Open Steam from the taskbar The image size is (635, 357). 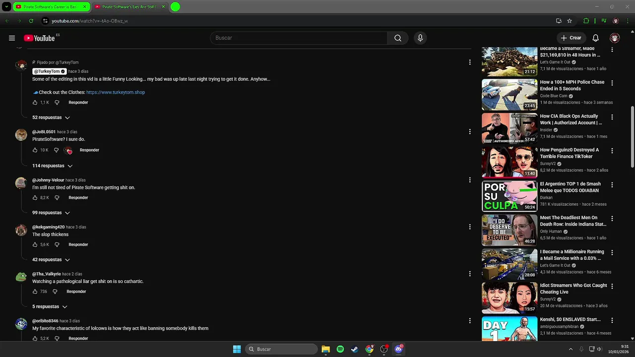[355, 349]
